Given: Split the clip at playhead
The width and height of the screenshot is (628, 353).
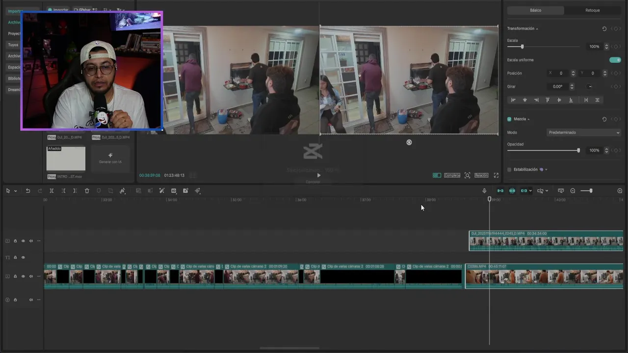Looking at the screenshot, I should pyautogui.click(x=52, y=191).
